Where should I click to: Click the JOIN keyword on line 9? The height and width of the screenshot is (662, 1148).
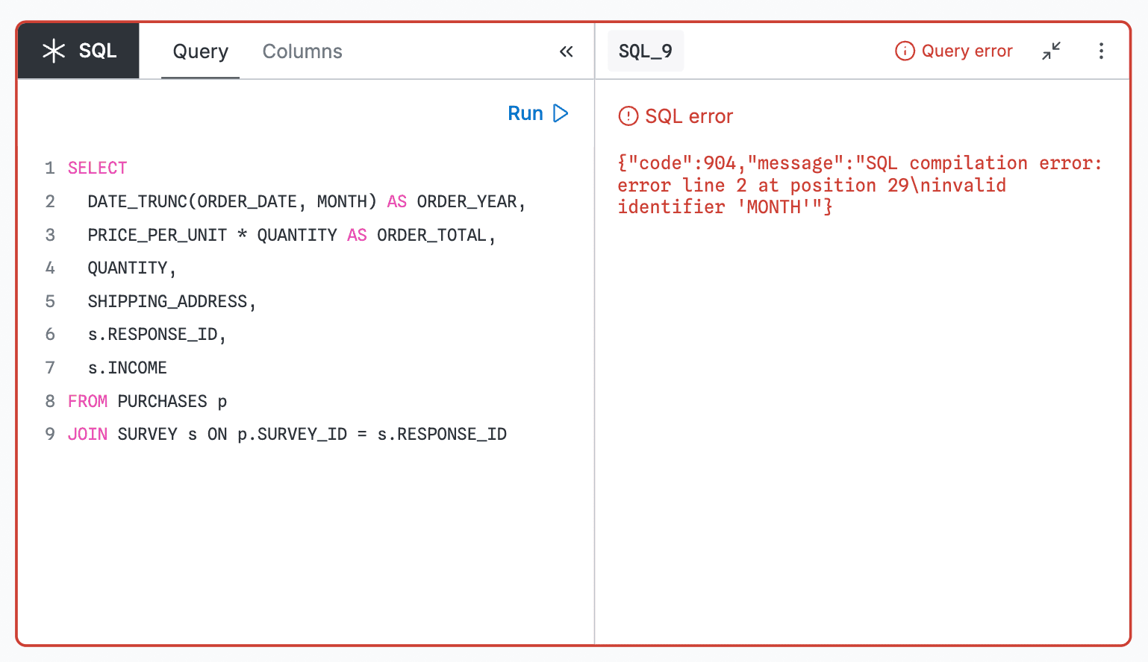[x=87, y=435]
